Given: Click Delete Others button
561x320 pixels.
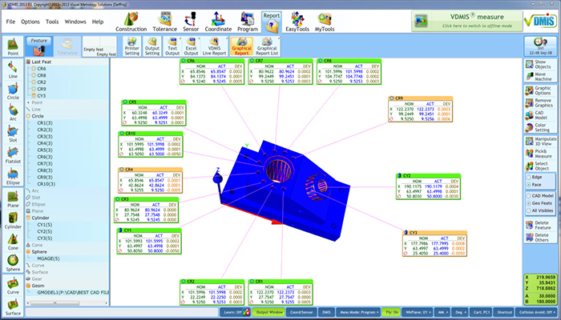Looking at the screenshot, I should pyautogui.click(x=541, y=238).
